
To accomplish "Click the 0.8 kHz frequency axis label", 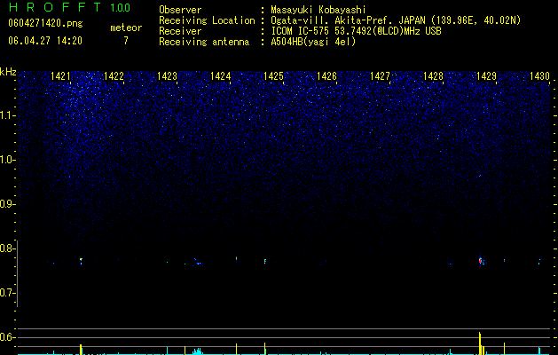I will [x=6, y=248].
